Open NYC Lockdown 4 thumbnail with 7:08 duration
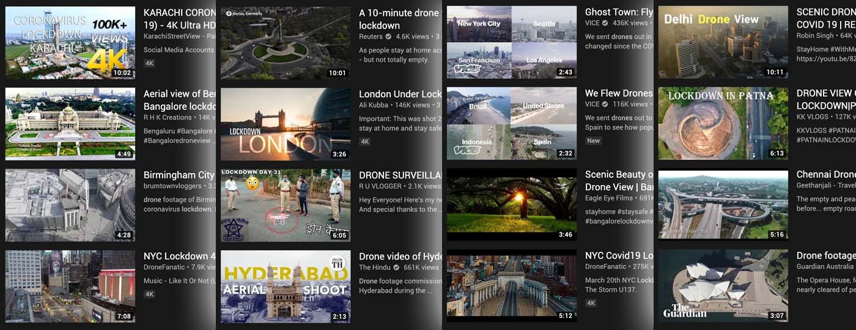Viewport: 856px width, 330px height. 70,287
